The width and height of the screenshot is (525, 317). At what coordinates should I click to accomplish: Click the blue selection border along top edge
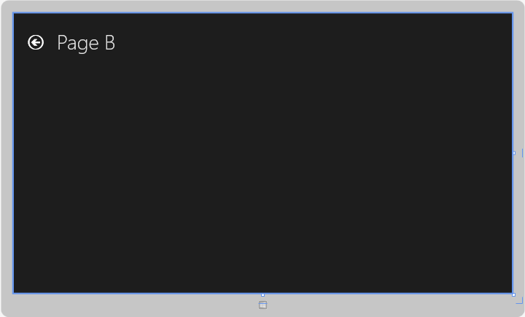point(262,12)
